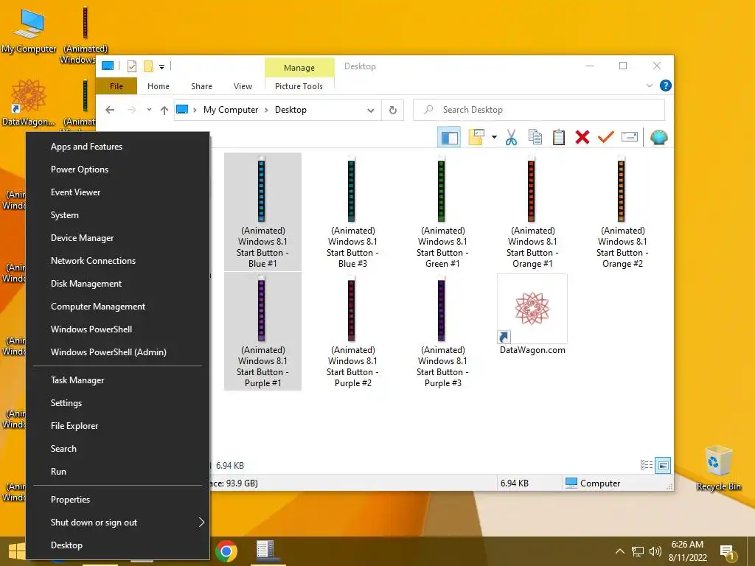Screen dimensions: 755x566
Task: Select the Blue #1 Start Button file
Action: [x=262, y=212]
